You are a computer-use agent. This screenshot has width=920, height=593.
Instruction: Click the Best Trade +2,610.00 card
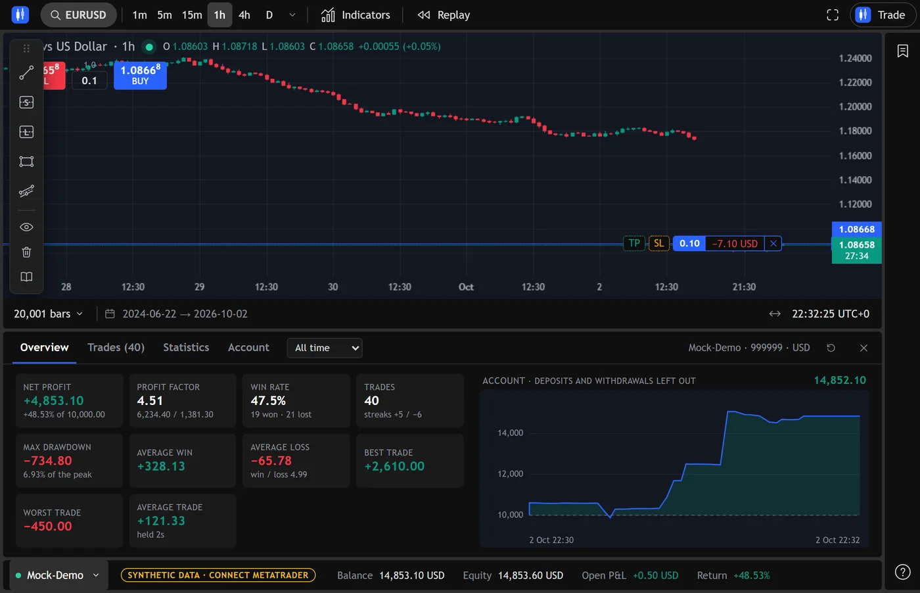pyautogui.click(x=410, y=461)
